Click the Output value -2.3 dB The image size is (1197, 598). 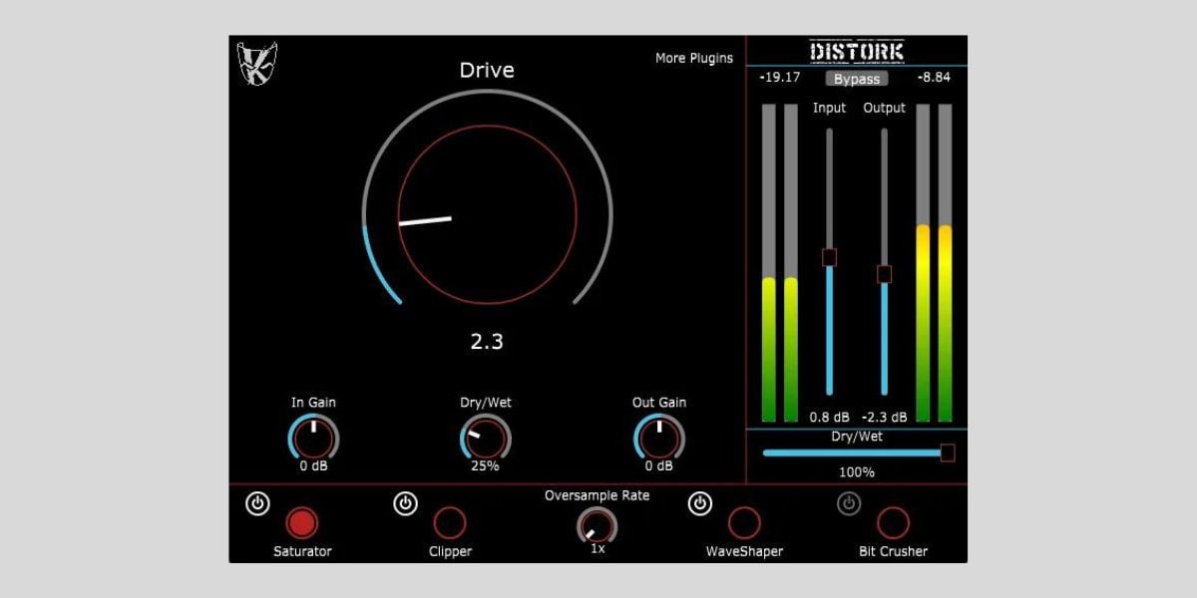tap(885, 418)
